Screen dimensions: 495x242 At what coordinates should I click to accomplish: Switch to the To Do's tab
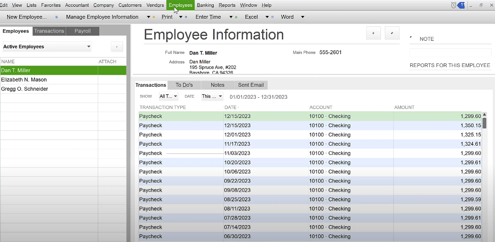pos(184,85)
